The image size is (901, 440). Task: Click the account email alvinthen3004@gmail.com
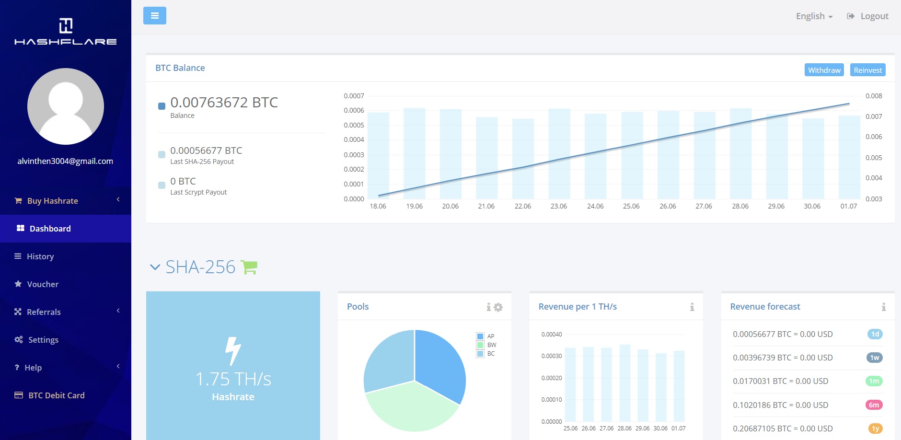(65, 161)
